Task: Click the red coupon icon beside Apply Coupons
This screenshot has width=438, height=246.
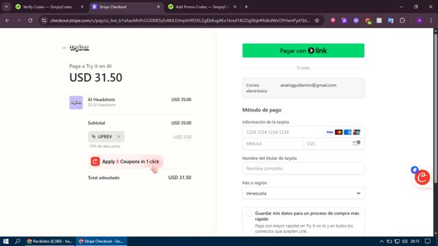Action: pyautogui.click(x=95, y=161)
